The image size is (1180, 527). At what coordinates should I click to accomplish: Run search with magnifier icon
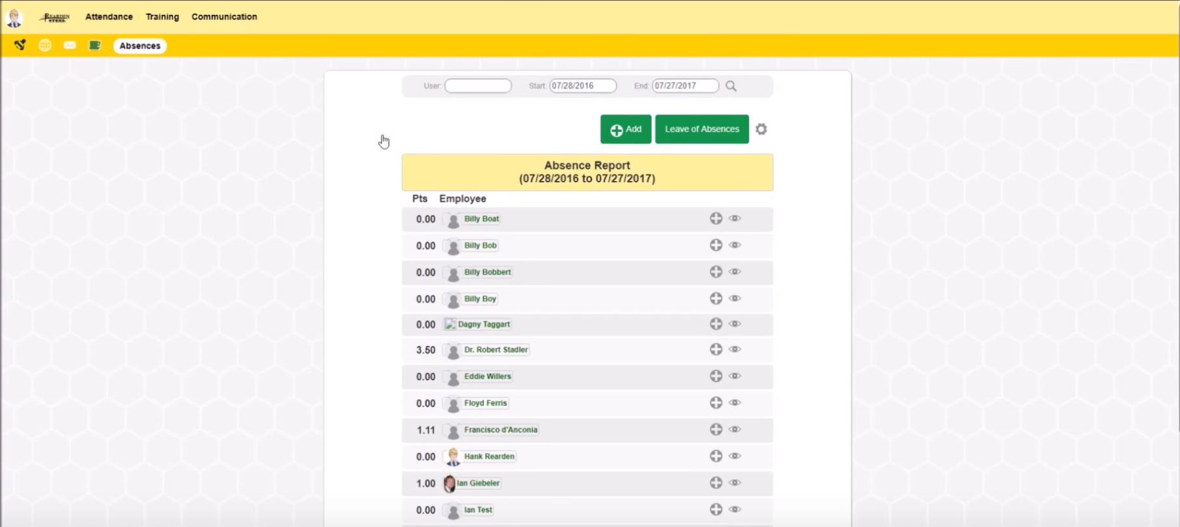coord(731,86)
